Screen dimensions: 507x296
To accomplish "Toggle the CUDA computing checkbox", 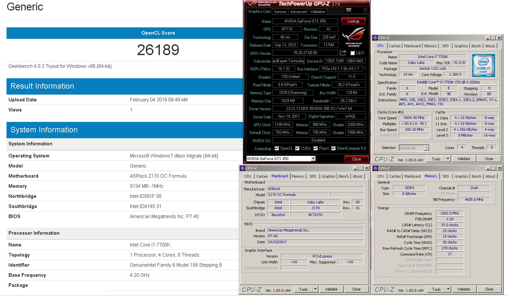I will point(297,148).
